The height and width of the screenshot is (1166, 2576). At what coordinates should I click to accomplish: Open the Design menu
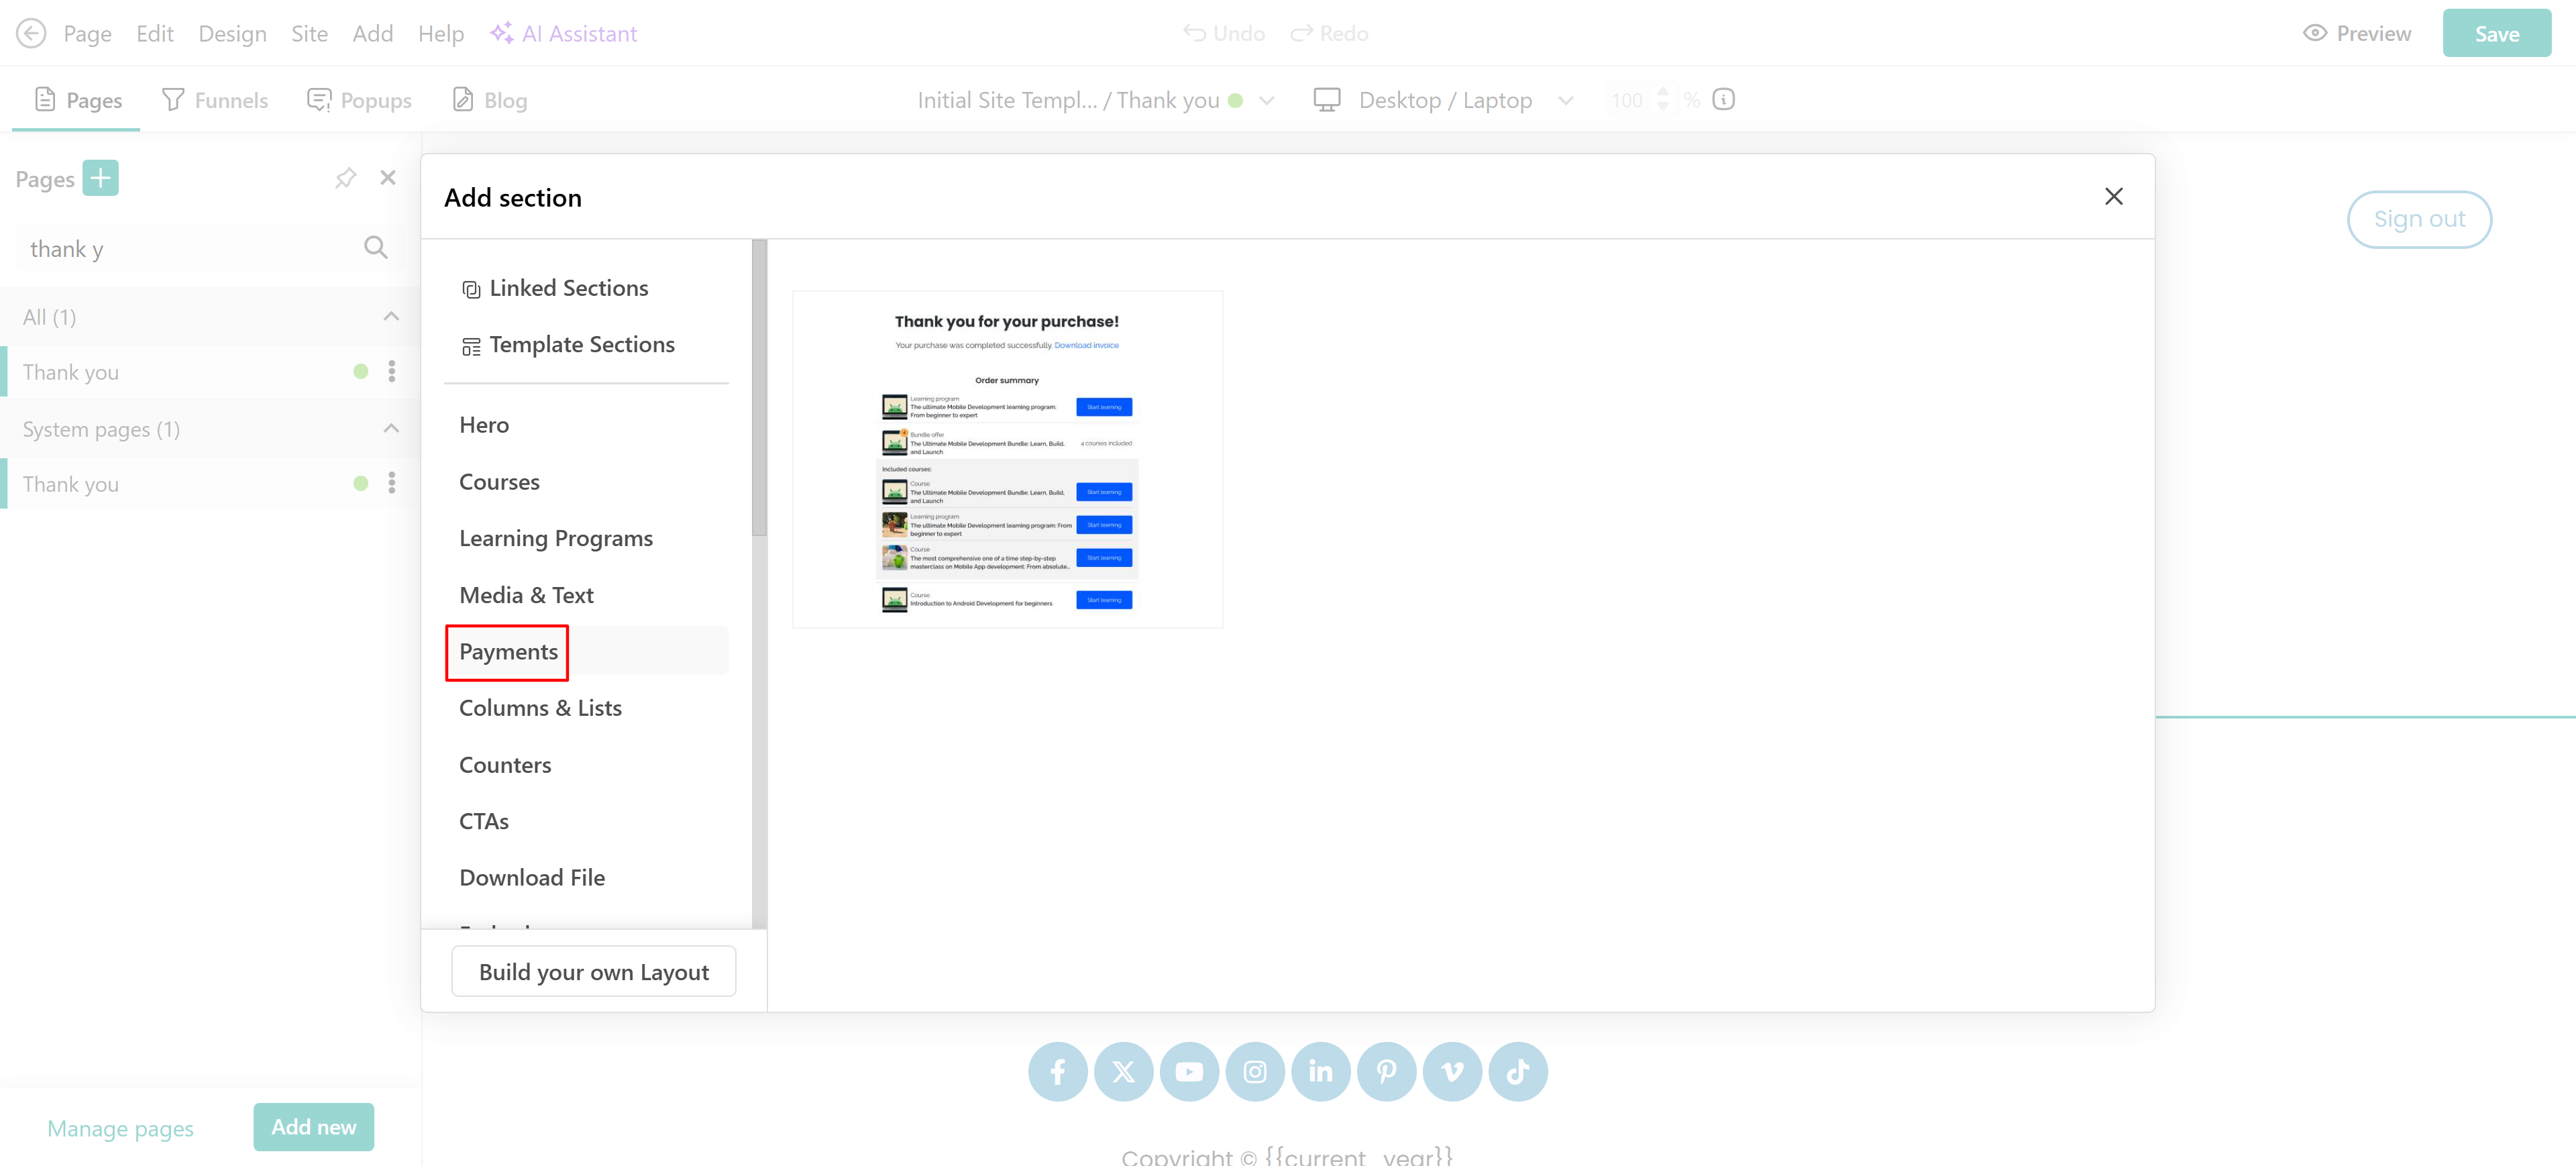point(232,33)
